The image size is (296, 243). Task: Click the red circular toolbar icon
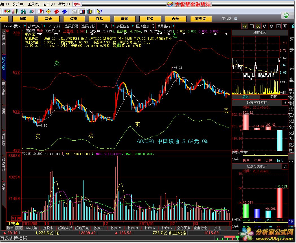(56, 12)
